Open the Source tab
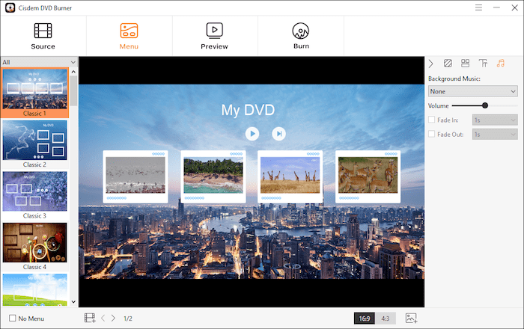This screenshot has height=329, width=524. coord(43,36)
